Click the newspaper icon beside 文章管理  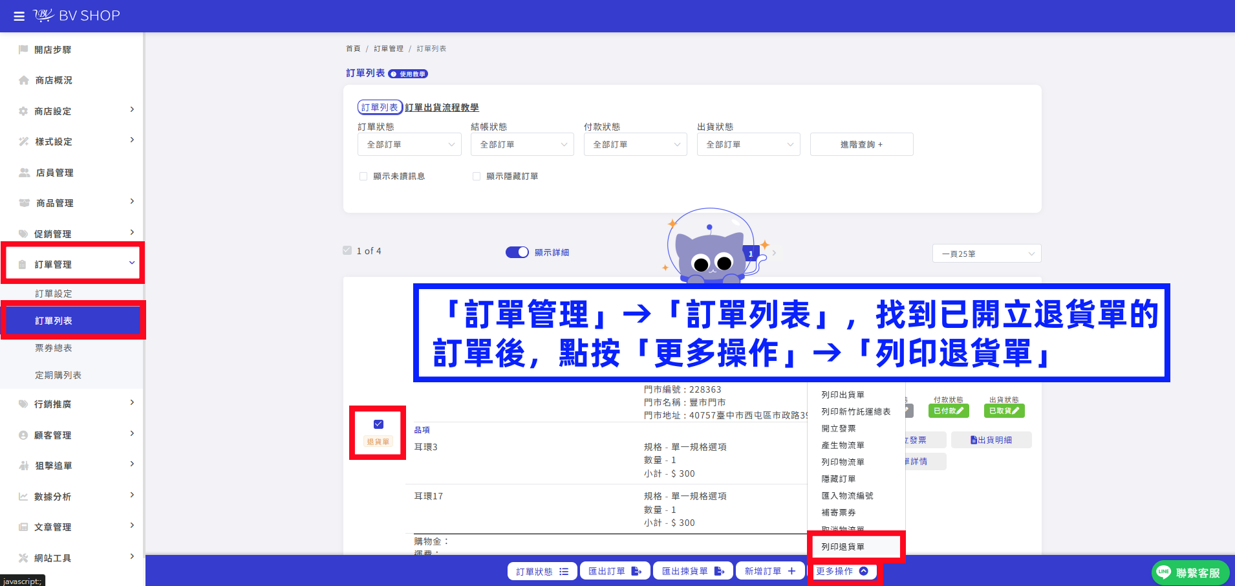coord(23,527)
